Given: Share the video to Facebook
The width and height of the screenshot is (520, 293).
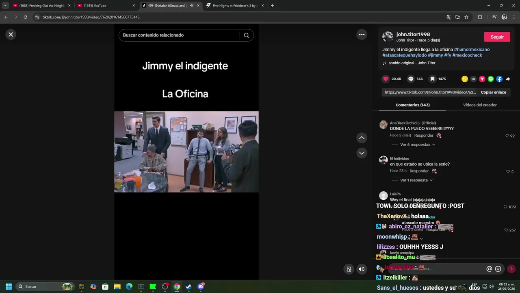Looking at the screenshot, I should point(499,79).
